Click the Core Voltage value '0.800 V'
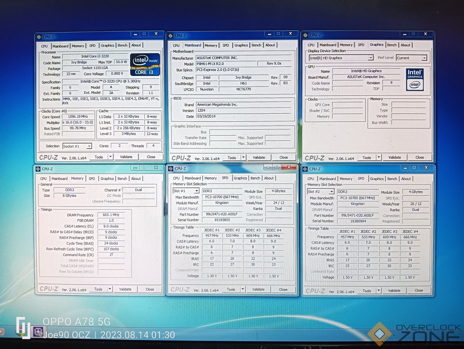 tap(117, 74)
